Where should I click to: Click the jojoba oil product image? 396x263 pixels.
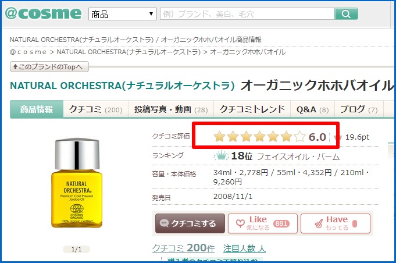(x=77, y=183)
